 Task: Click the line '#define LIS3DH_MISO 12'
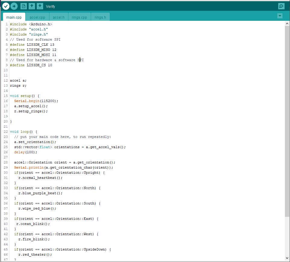(x=33, y=50)
